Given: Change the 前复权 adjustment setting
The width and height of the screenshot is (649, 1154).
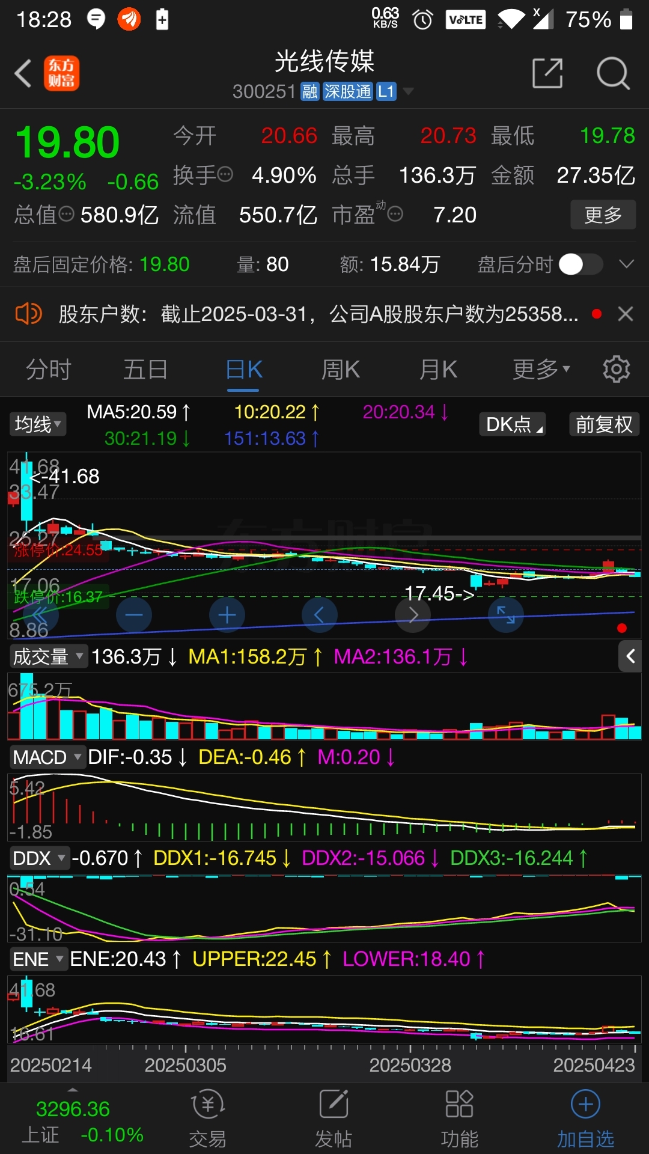Looking at the screenshot, I should pos(604,424).
